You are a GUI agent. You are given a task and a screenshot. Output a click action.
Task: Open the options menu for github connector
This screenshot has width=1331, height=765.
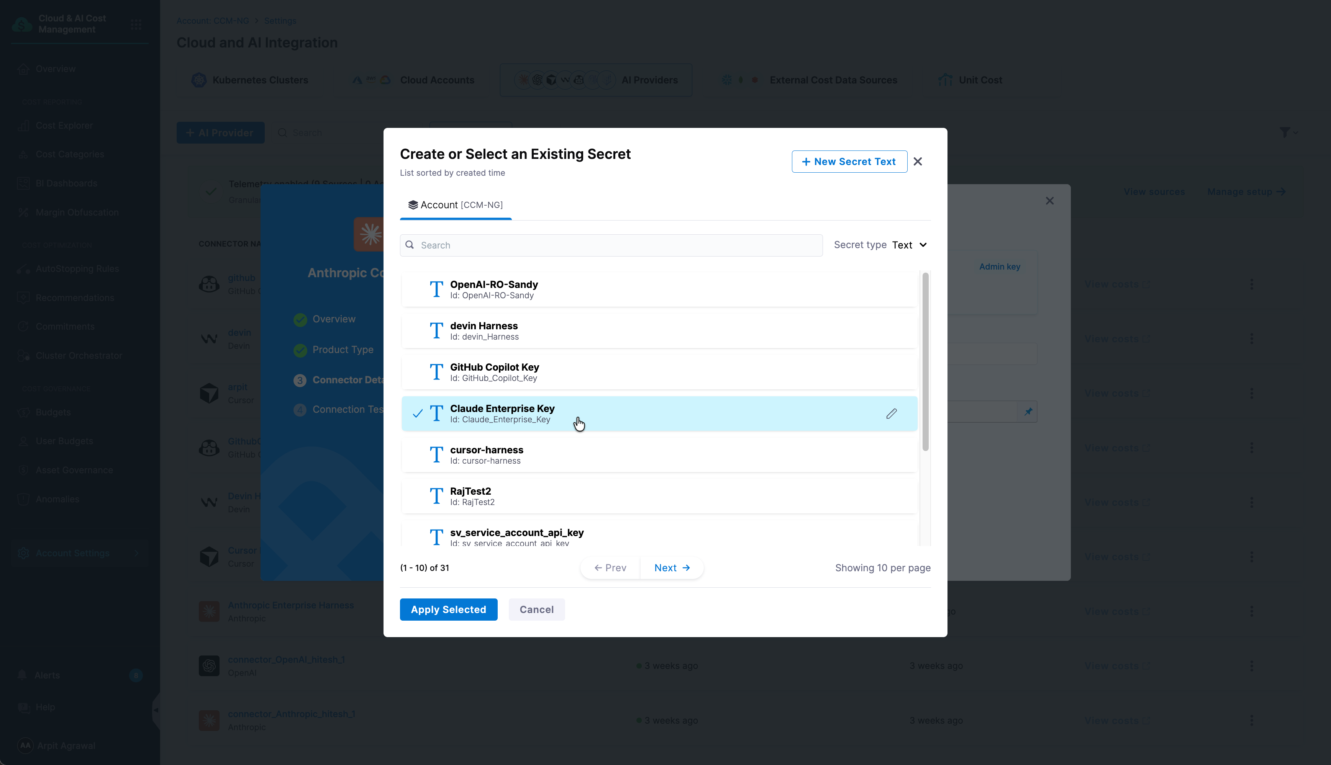tap(1252, 284)
